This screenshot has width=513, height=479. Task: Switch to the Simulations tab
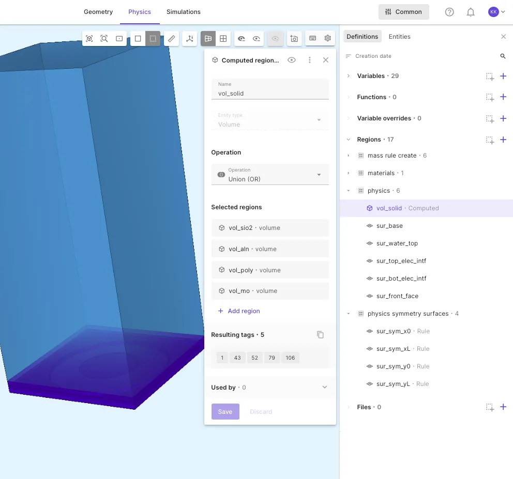coord(184,12)
